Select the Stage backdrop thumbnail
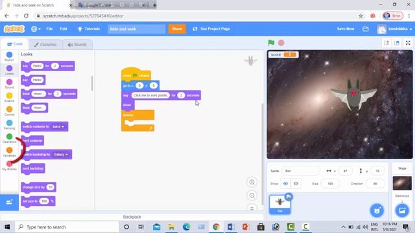Viewport: 415px width, 233px height. click(402, 183)
